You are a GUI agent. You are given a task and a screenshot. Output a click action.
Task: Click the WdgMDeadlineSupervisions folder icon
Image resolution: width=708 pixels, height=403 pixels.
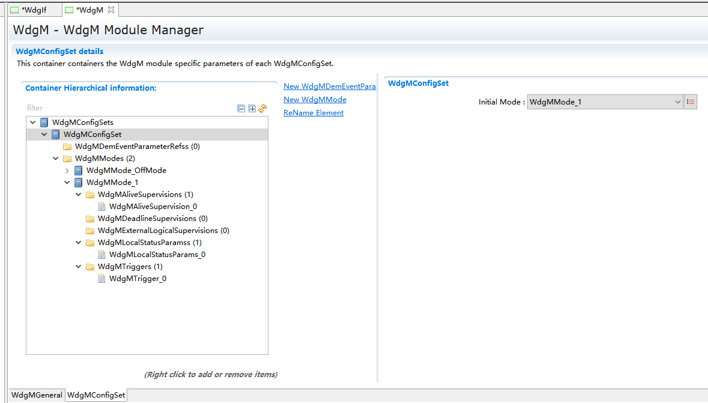[90, 219]
